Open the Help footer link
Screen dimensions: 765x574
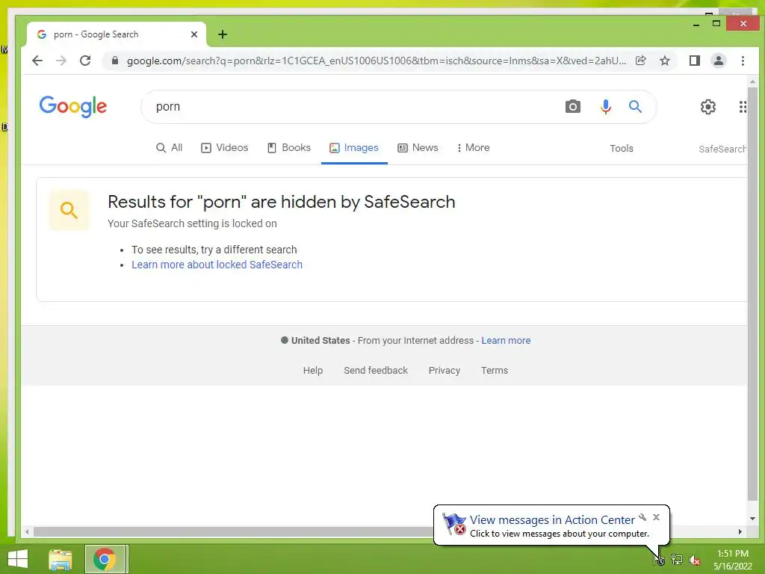tap(313, 371)
